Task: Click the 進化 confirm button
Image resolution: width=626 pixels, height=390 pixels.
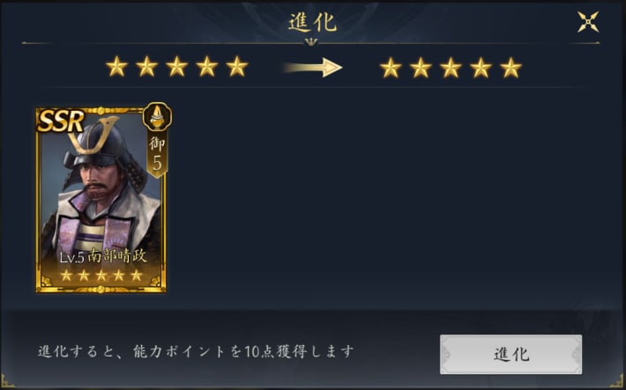Action: coord(510,354)
